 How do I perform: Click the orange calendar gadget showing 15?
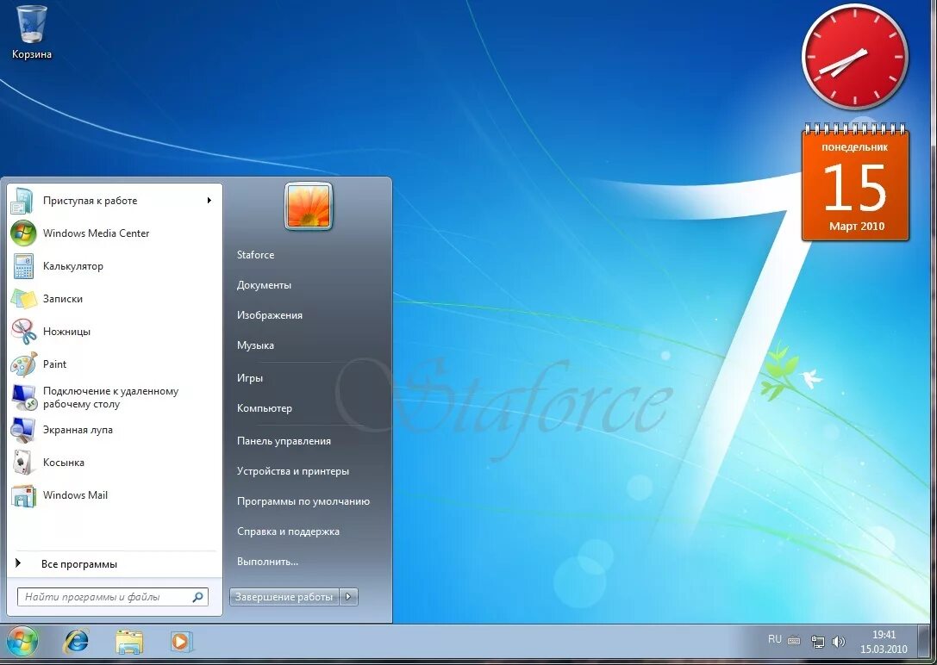point(855,182)
